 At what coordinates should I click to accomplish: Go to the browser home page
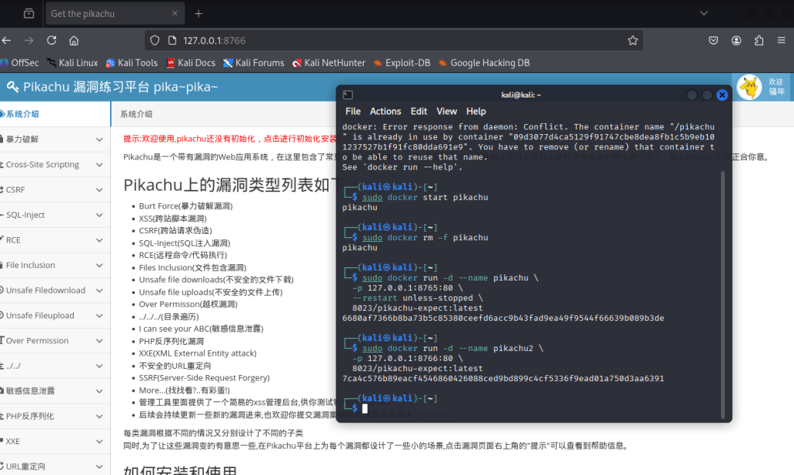(74, 40)
